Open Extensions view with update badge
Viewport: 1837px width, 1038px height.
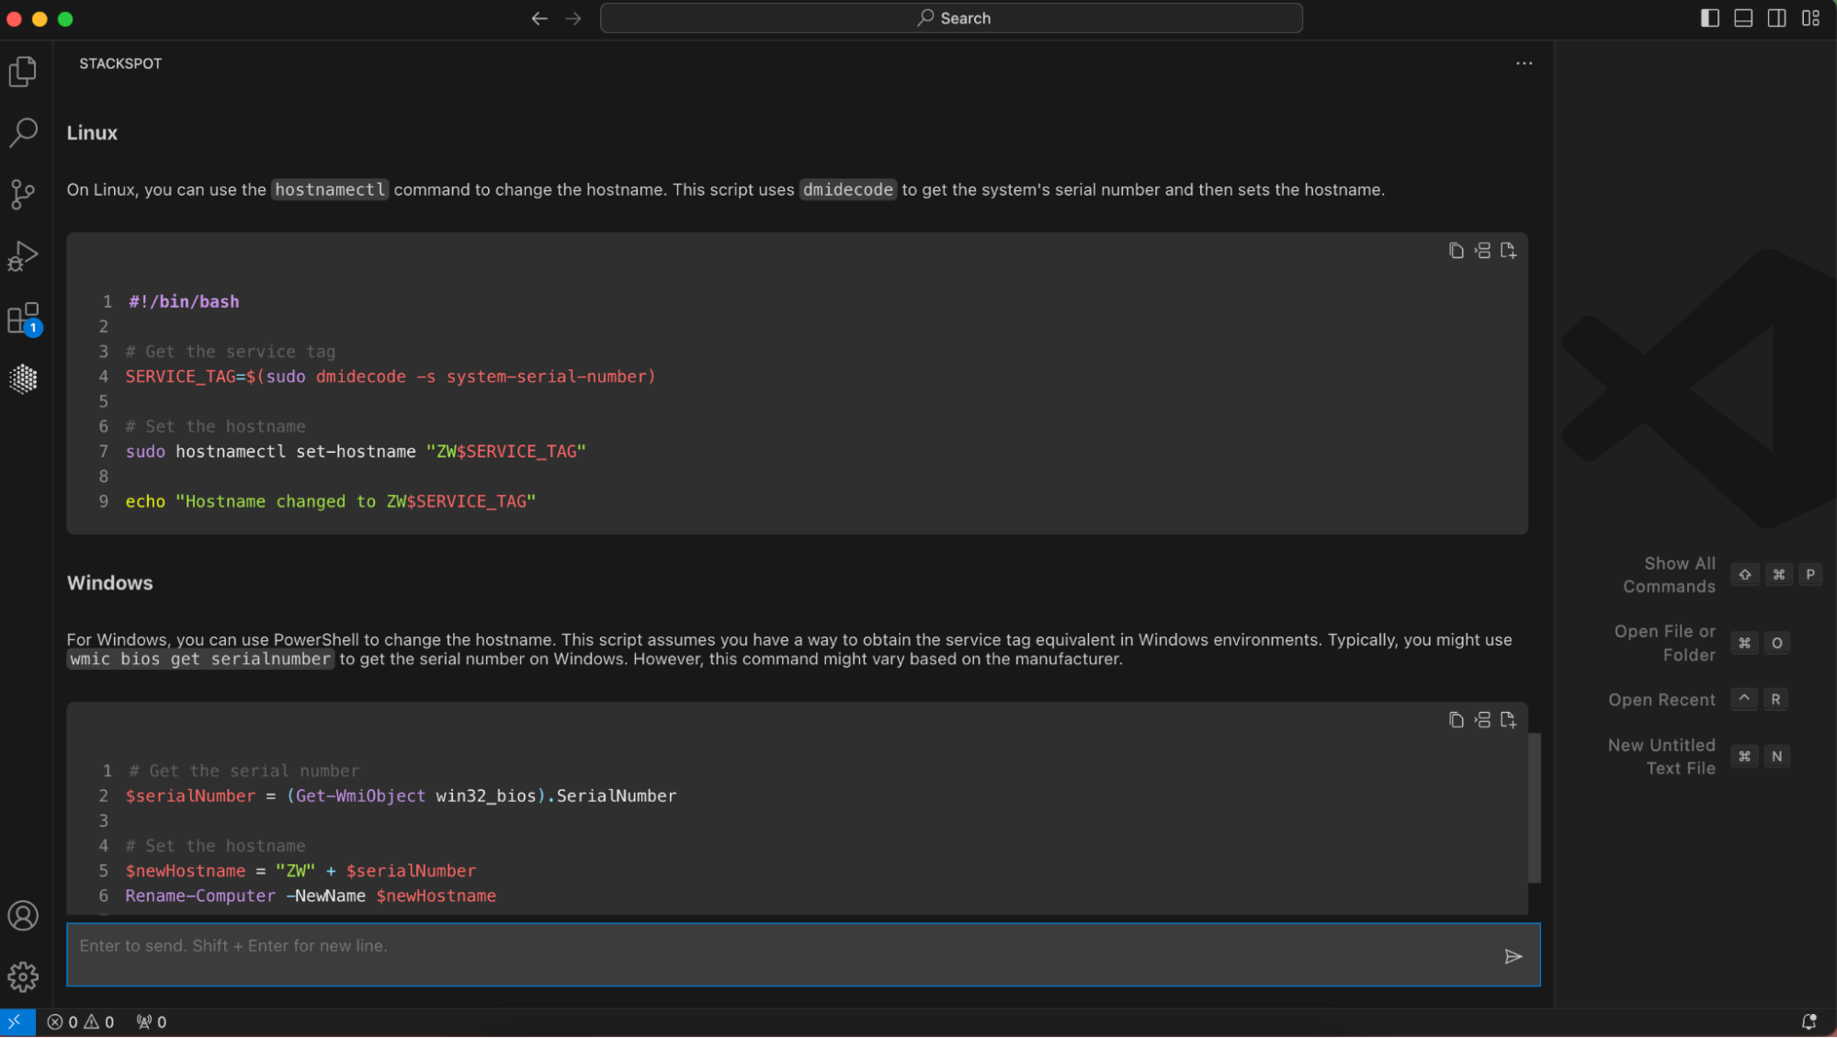pos(23,319)
